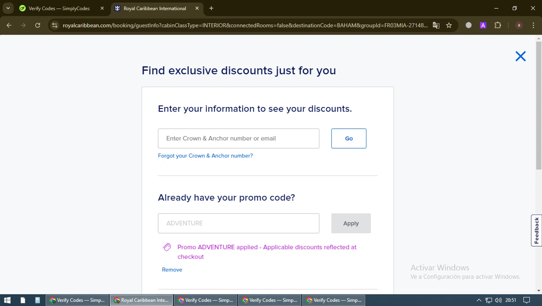Open the volume tray icon

coord(498,300)
